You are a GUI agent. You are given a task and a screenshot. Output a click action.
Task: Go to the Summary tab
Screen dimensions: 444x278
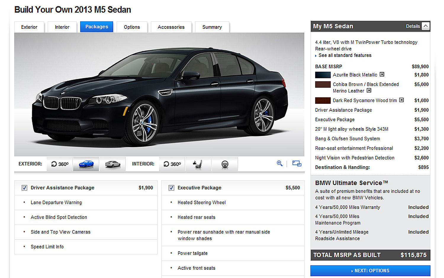point(212,27)
